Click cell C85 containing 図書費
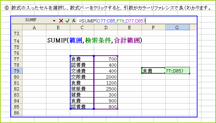This screenshot has width=216, height=123. tap(82, 106)
